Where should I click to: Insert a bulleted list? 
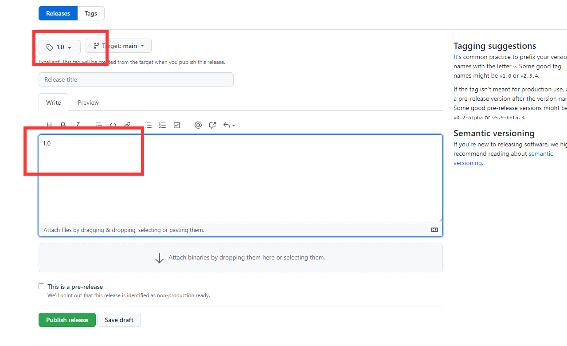[149, 125]
